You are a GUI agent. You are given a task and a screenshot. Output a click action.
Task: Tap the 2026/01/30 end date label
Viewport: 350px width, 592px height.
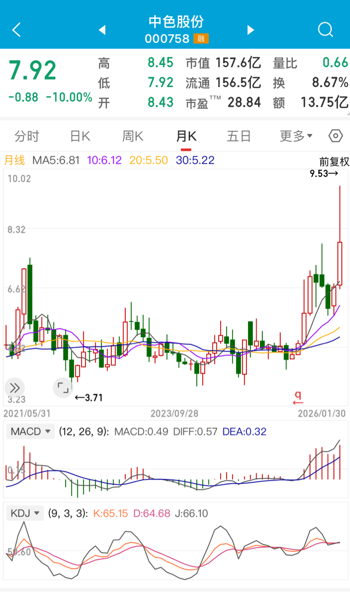pyautogui.click(x=322, y=413)
